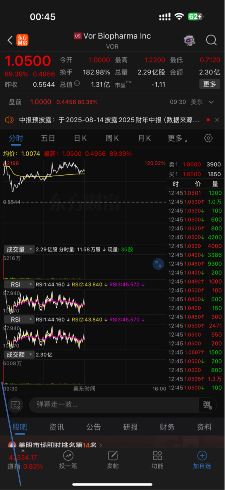The image size is (225, 490).
Task: Tap the 卖1 1.0600 ask row
Action: click(195, 165)
